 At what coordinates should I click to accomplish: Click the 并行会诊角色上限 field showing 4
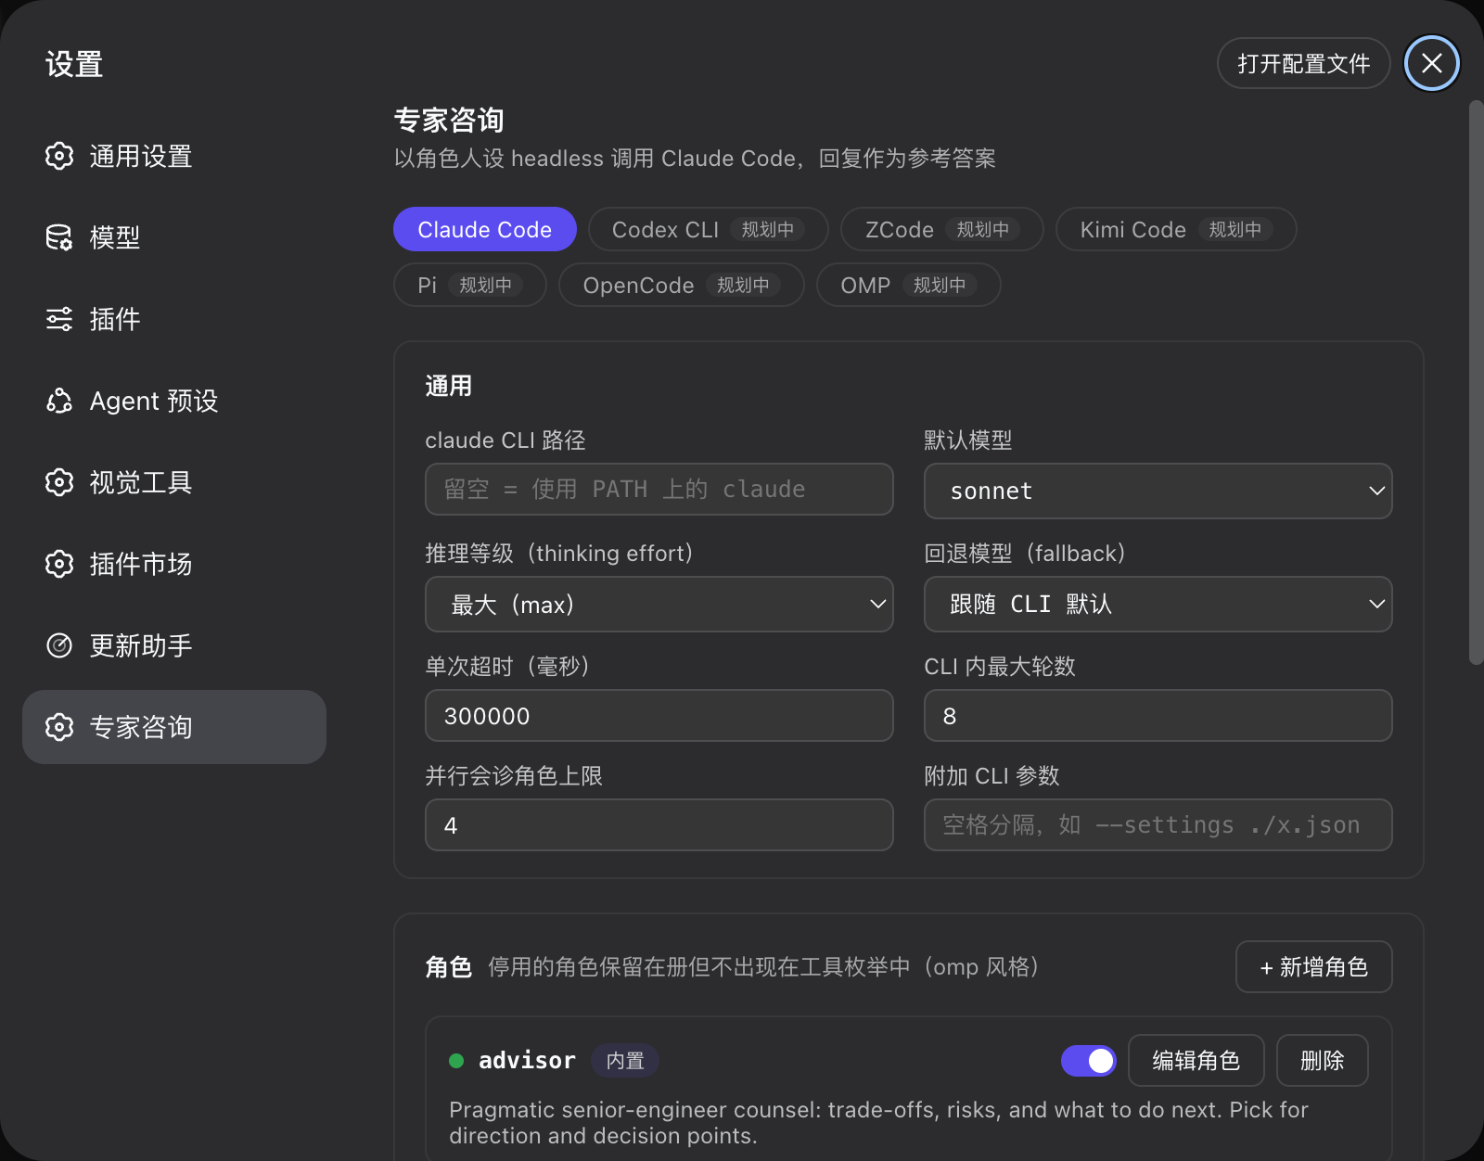pyautogui.click(x=659, y=825)
